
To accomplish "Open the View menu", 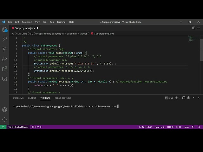I will [37, 22].
